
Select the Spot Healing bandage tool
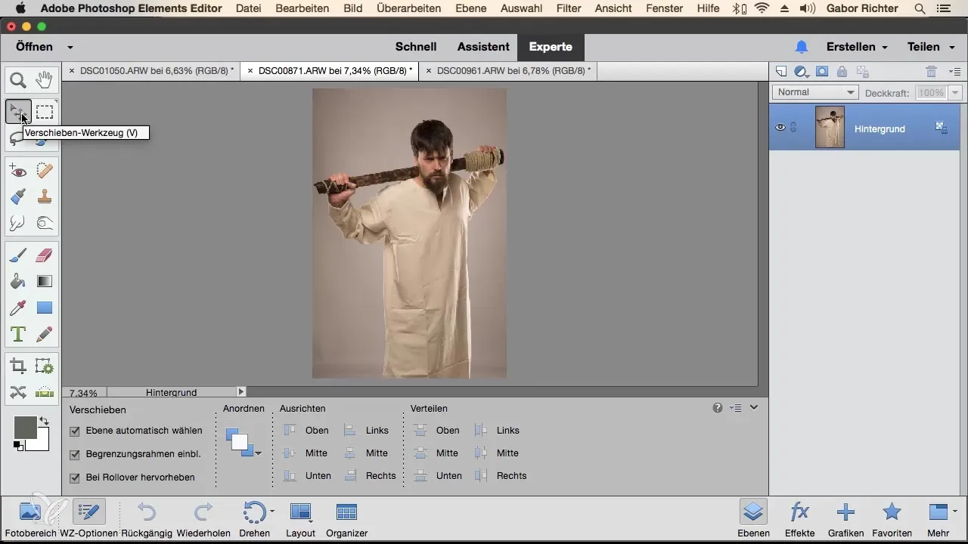(x=45, y=171)
